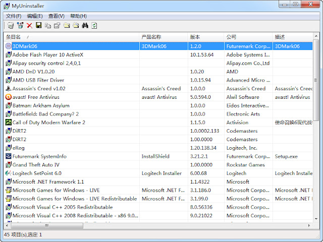Click the floppy disk save icon
Viewport: 323px width, 242px height.
pyautogui.click(x=39, y=25)
